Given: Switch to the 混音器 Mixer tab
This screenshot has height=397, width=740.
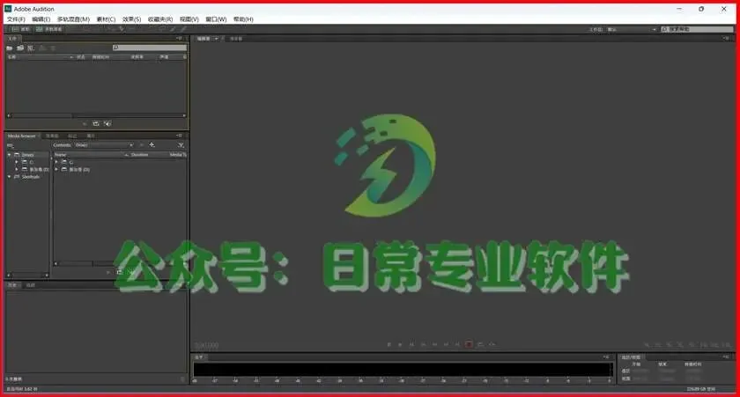Looking at the screenshot, I should click(235, 39).
